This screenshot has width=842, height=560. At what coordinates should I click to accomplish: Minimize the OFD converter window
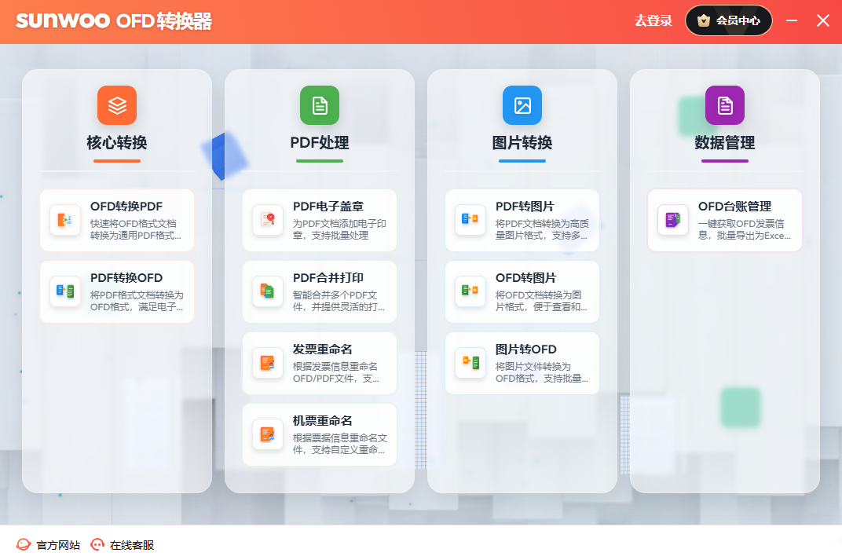pyautogui.click(x=792, y=21)
